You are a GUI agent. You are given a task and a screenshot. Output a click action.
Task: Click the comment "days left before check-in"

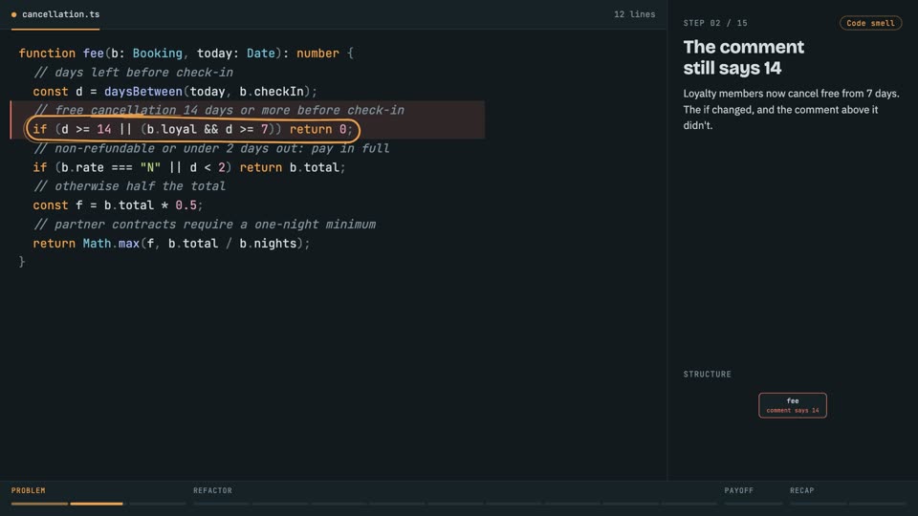coord(133,73)
